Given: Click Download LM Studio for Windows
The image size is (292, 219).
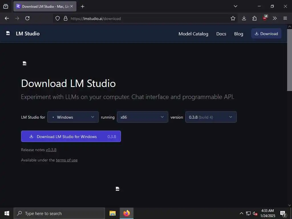Looking at the screenshot, I should click(x=71, y=136).
